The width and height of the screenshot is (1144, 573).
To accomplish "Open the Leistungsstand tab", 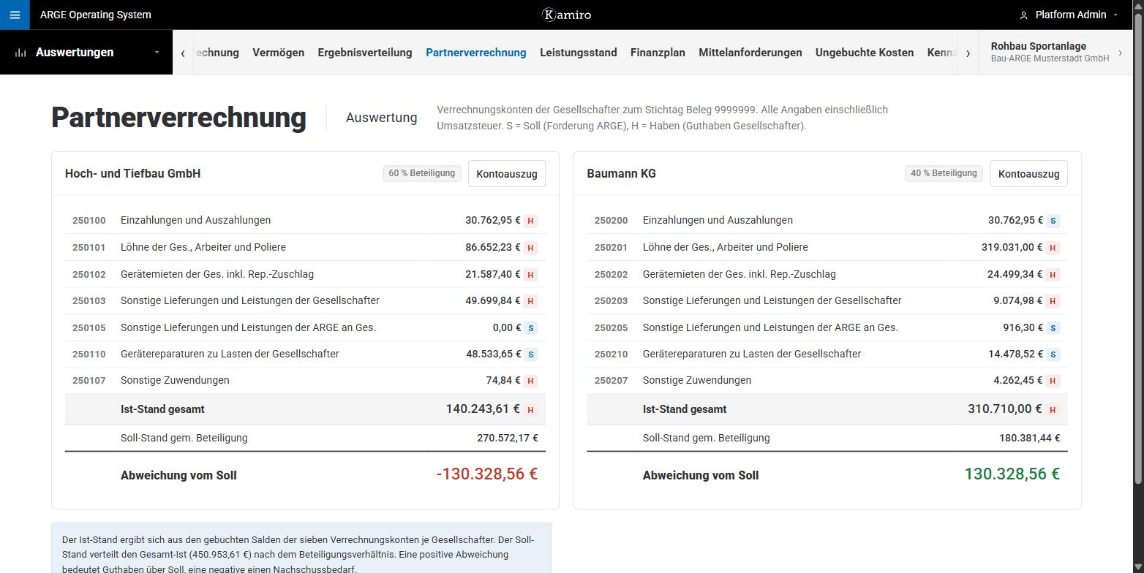I will (x=579, y=53).
